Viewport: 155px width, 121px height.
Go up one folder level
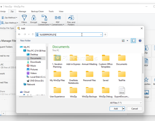tap(33, 34)
